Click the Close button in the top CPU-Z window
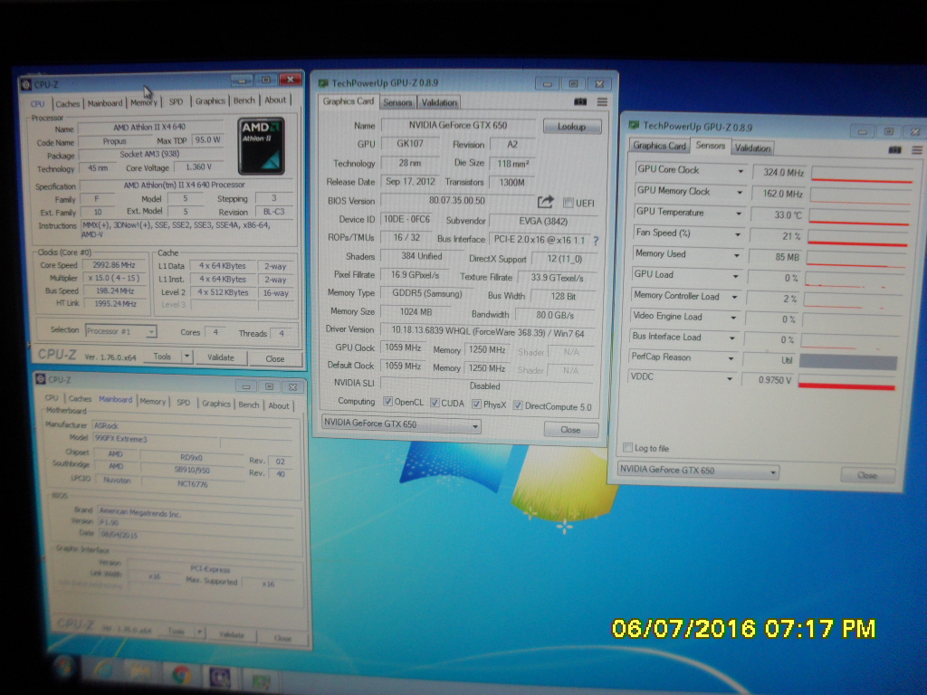This screenshot has width=927, height=695. tap(275, 358)
